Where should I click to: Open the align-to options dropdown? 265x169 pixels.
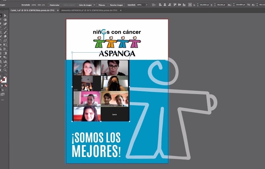tap(154, 5)
